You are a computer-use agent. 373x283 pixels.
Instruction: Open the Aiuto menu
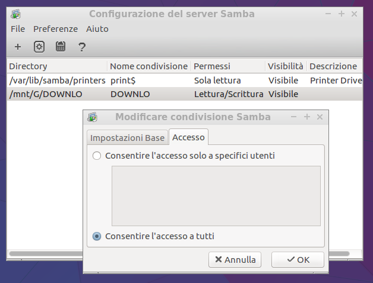tap(97, 29)
